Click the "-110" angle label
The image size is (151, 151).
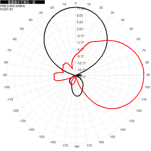10,99
